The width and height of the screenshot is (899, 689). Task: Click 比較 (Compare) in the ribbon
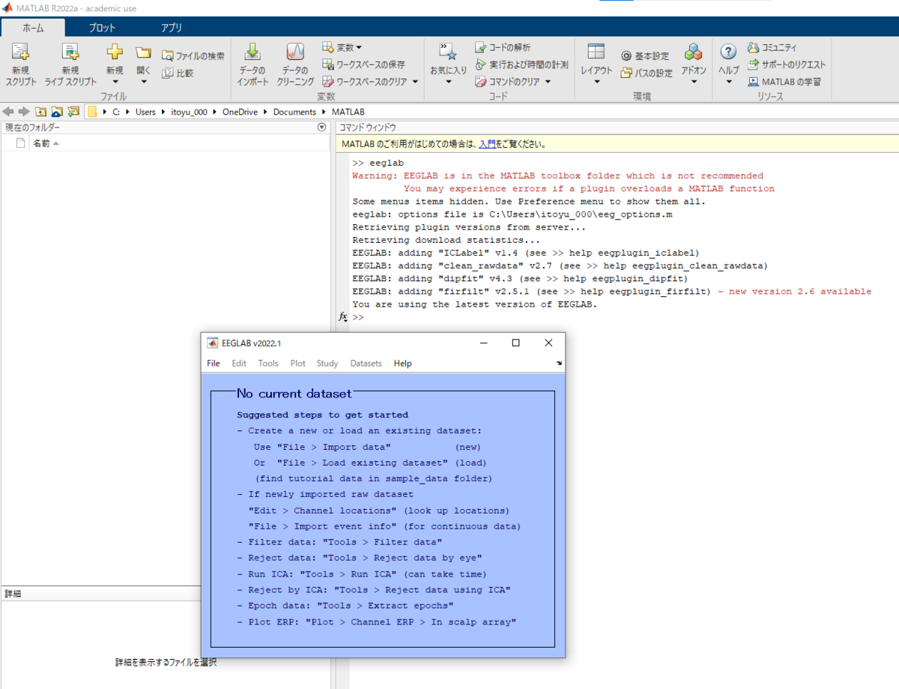pyautogui.click(x=178, y=73)
